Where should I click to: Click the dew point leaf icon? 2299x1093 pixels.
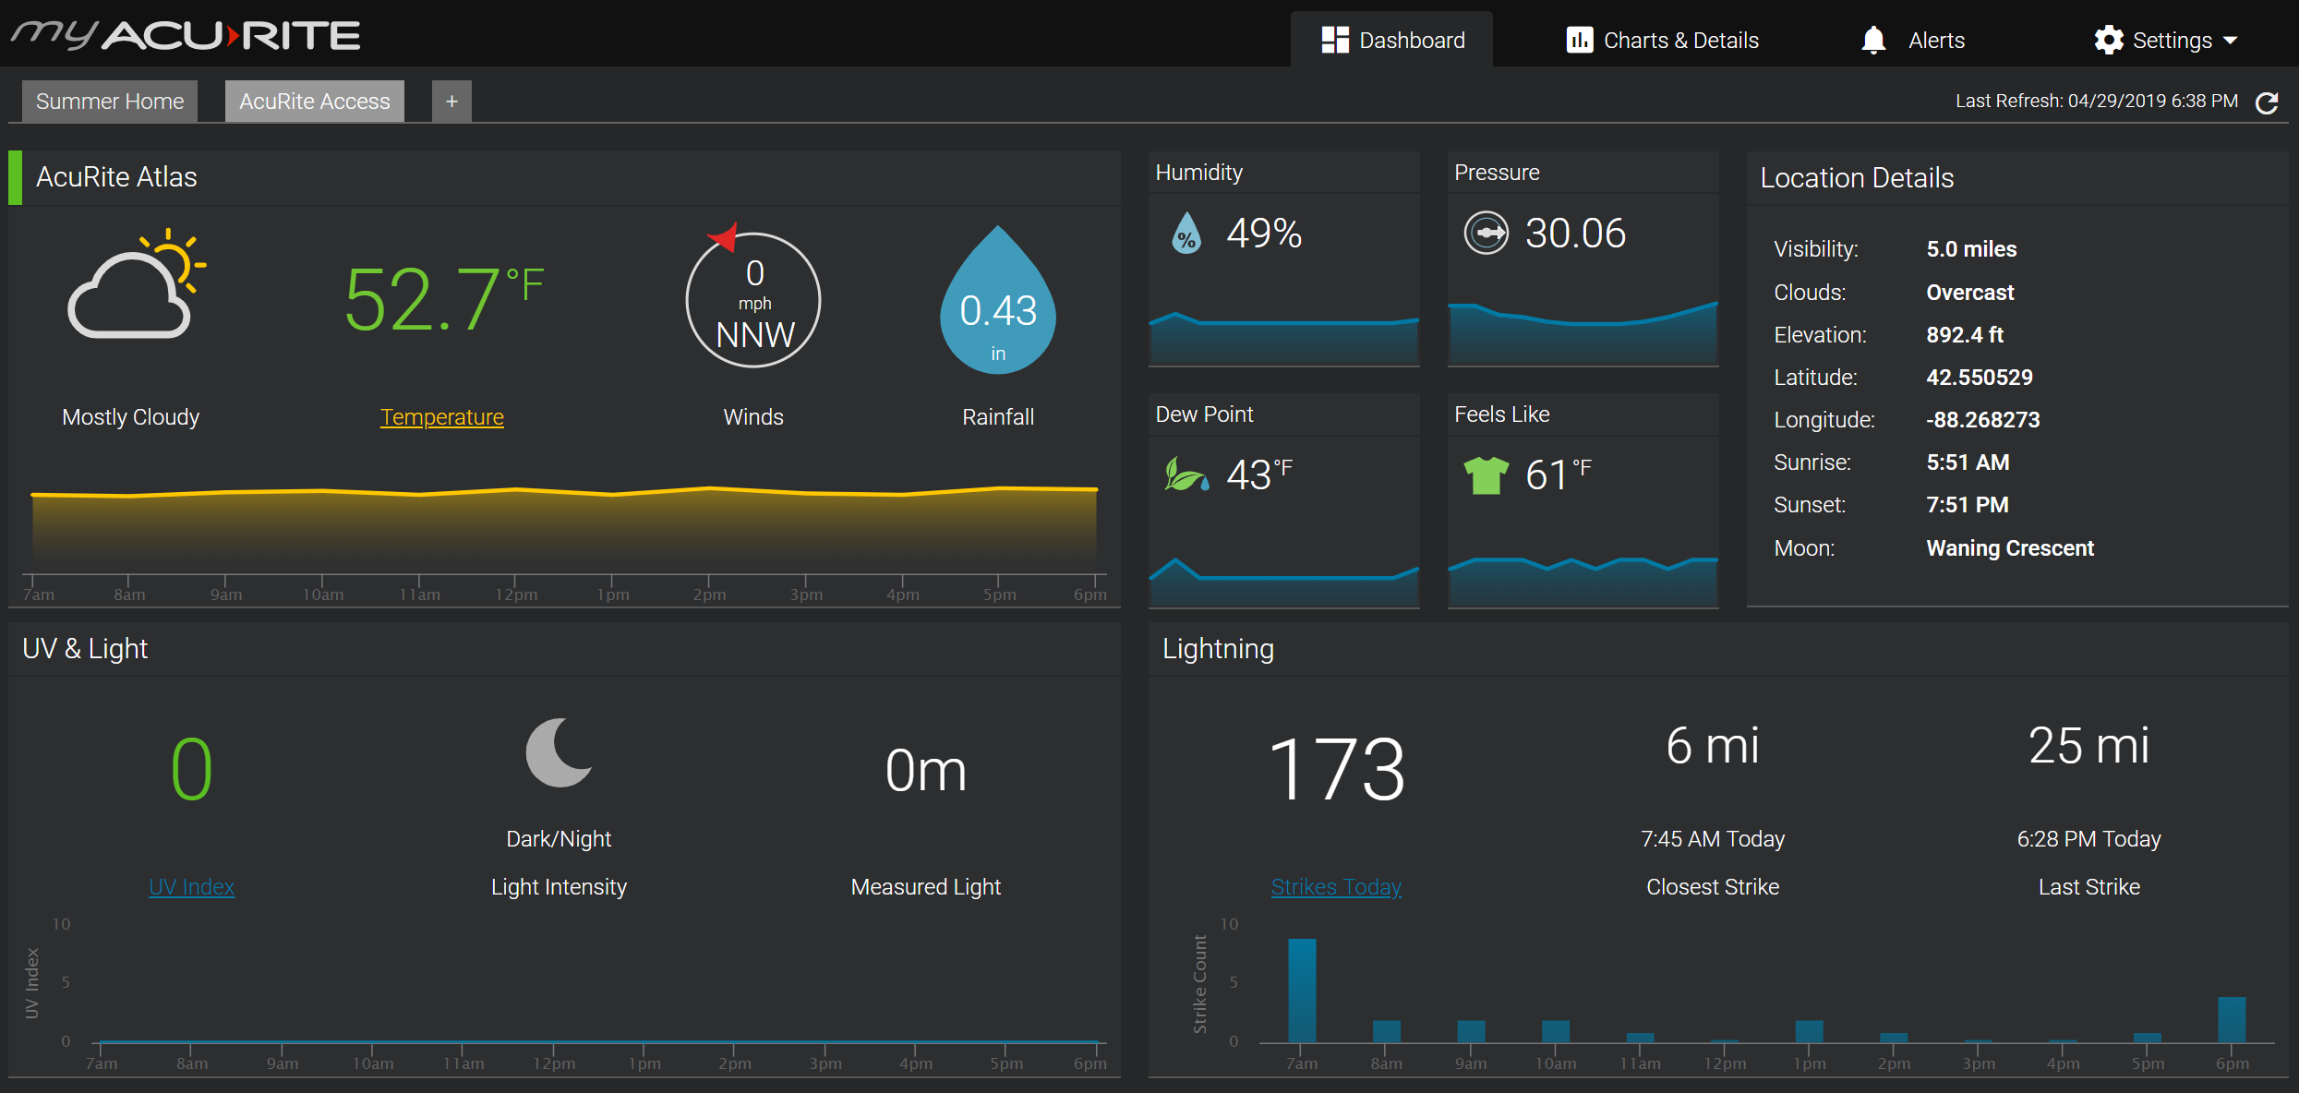tap(1186, 475)
